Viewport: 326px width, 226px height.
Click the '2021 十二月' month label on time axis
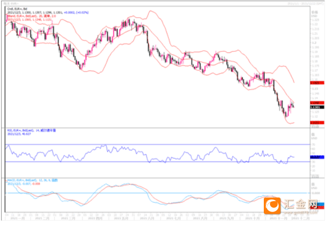[300, 219]
